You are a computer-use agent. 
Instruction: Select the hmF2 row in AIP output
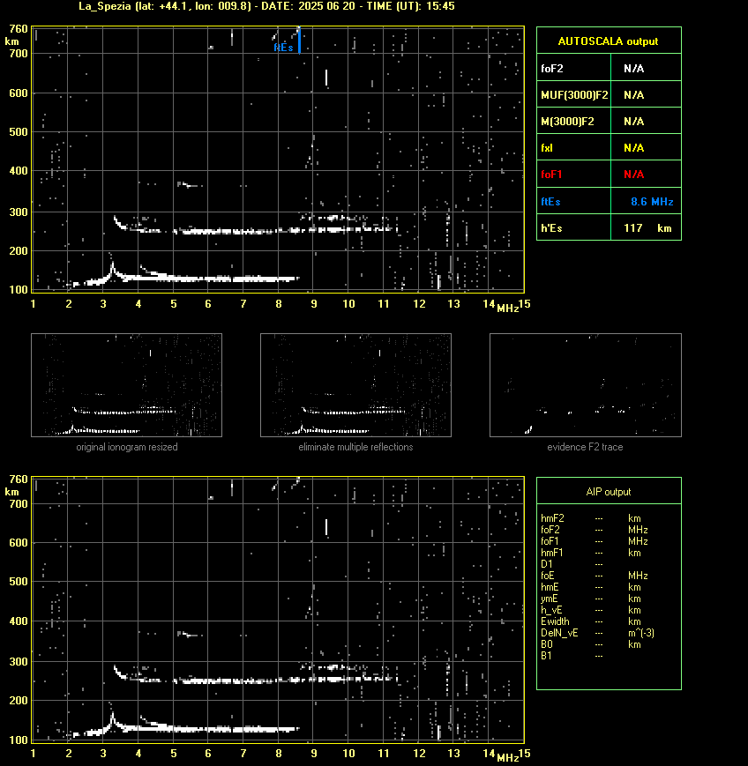coord(597,518)
